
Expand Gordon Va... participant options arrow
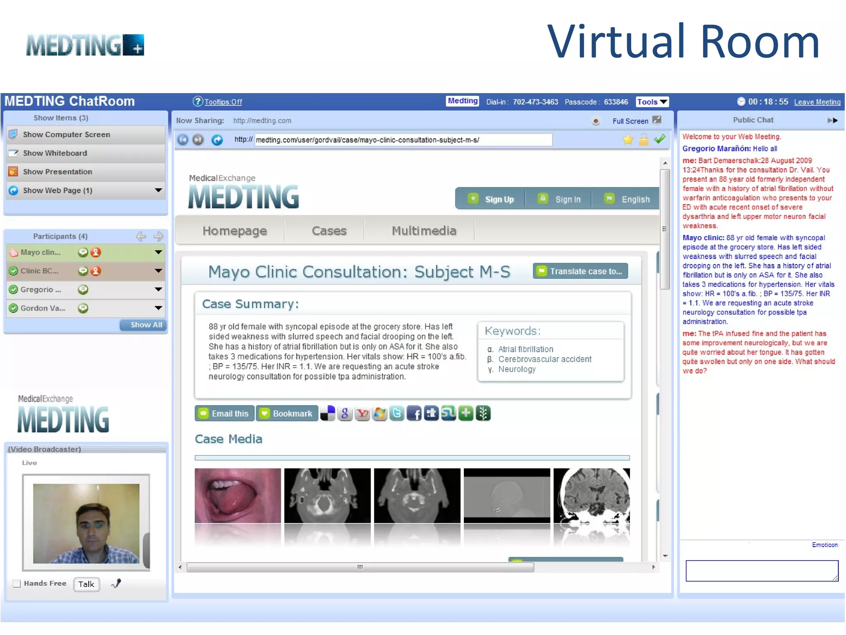(x=158, y=308)
